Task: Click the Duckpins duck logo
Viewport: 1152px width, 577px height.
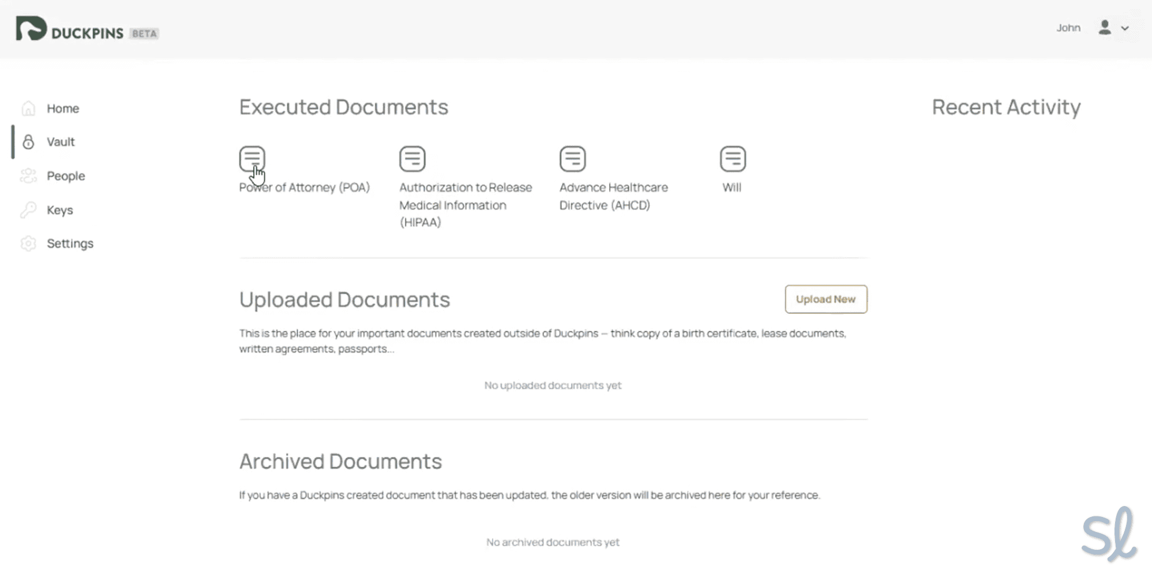Action: 31,28
